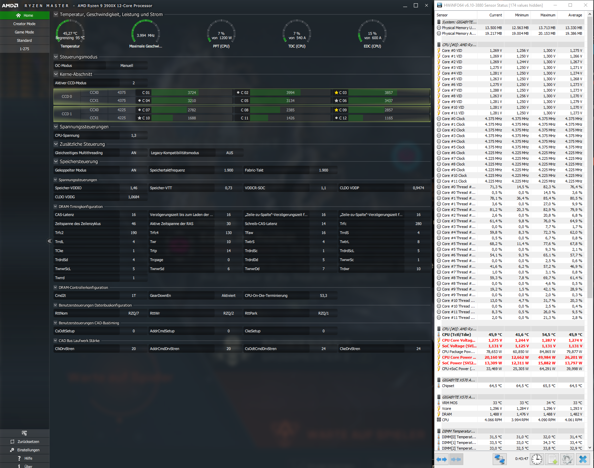Click the Ryzen Master profile import/export icon
The image size is (594, 468).
point(24,433)
